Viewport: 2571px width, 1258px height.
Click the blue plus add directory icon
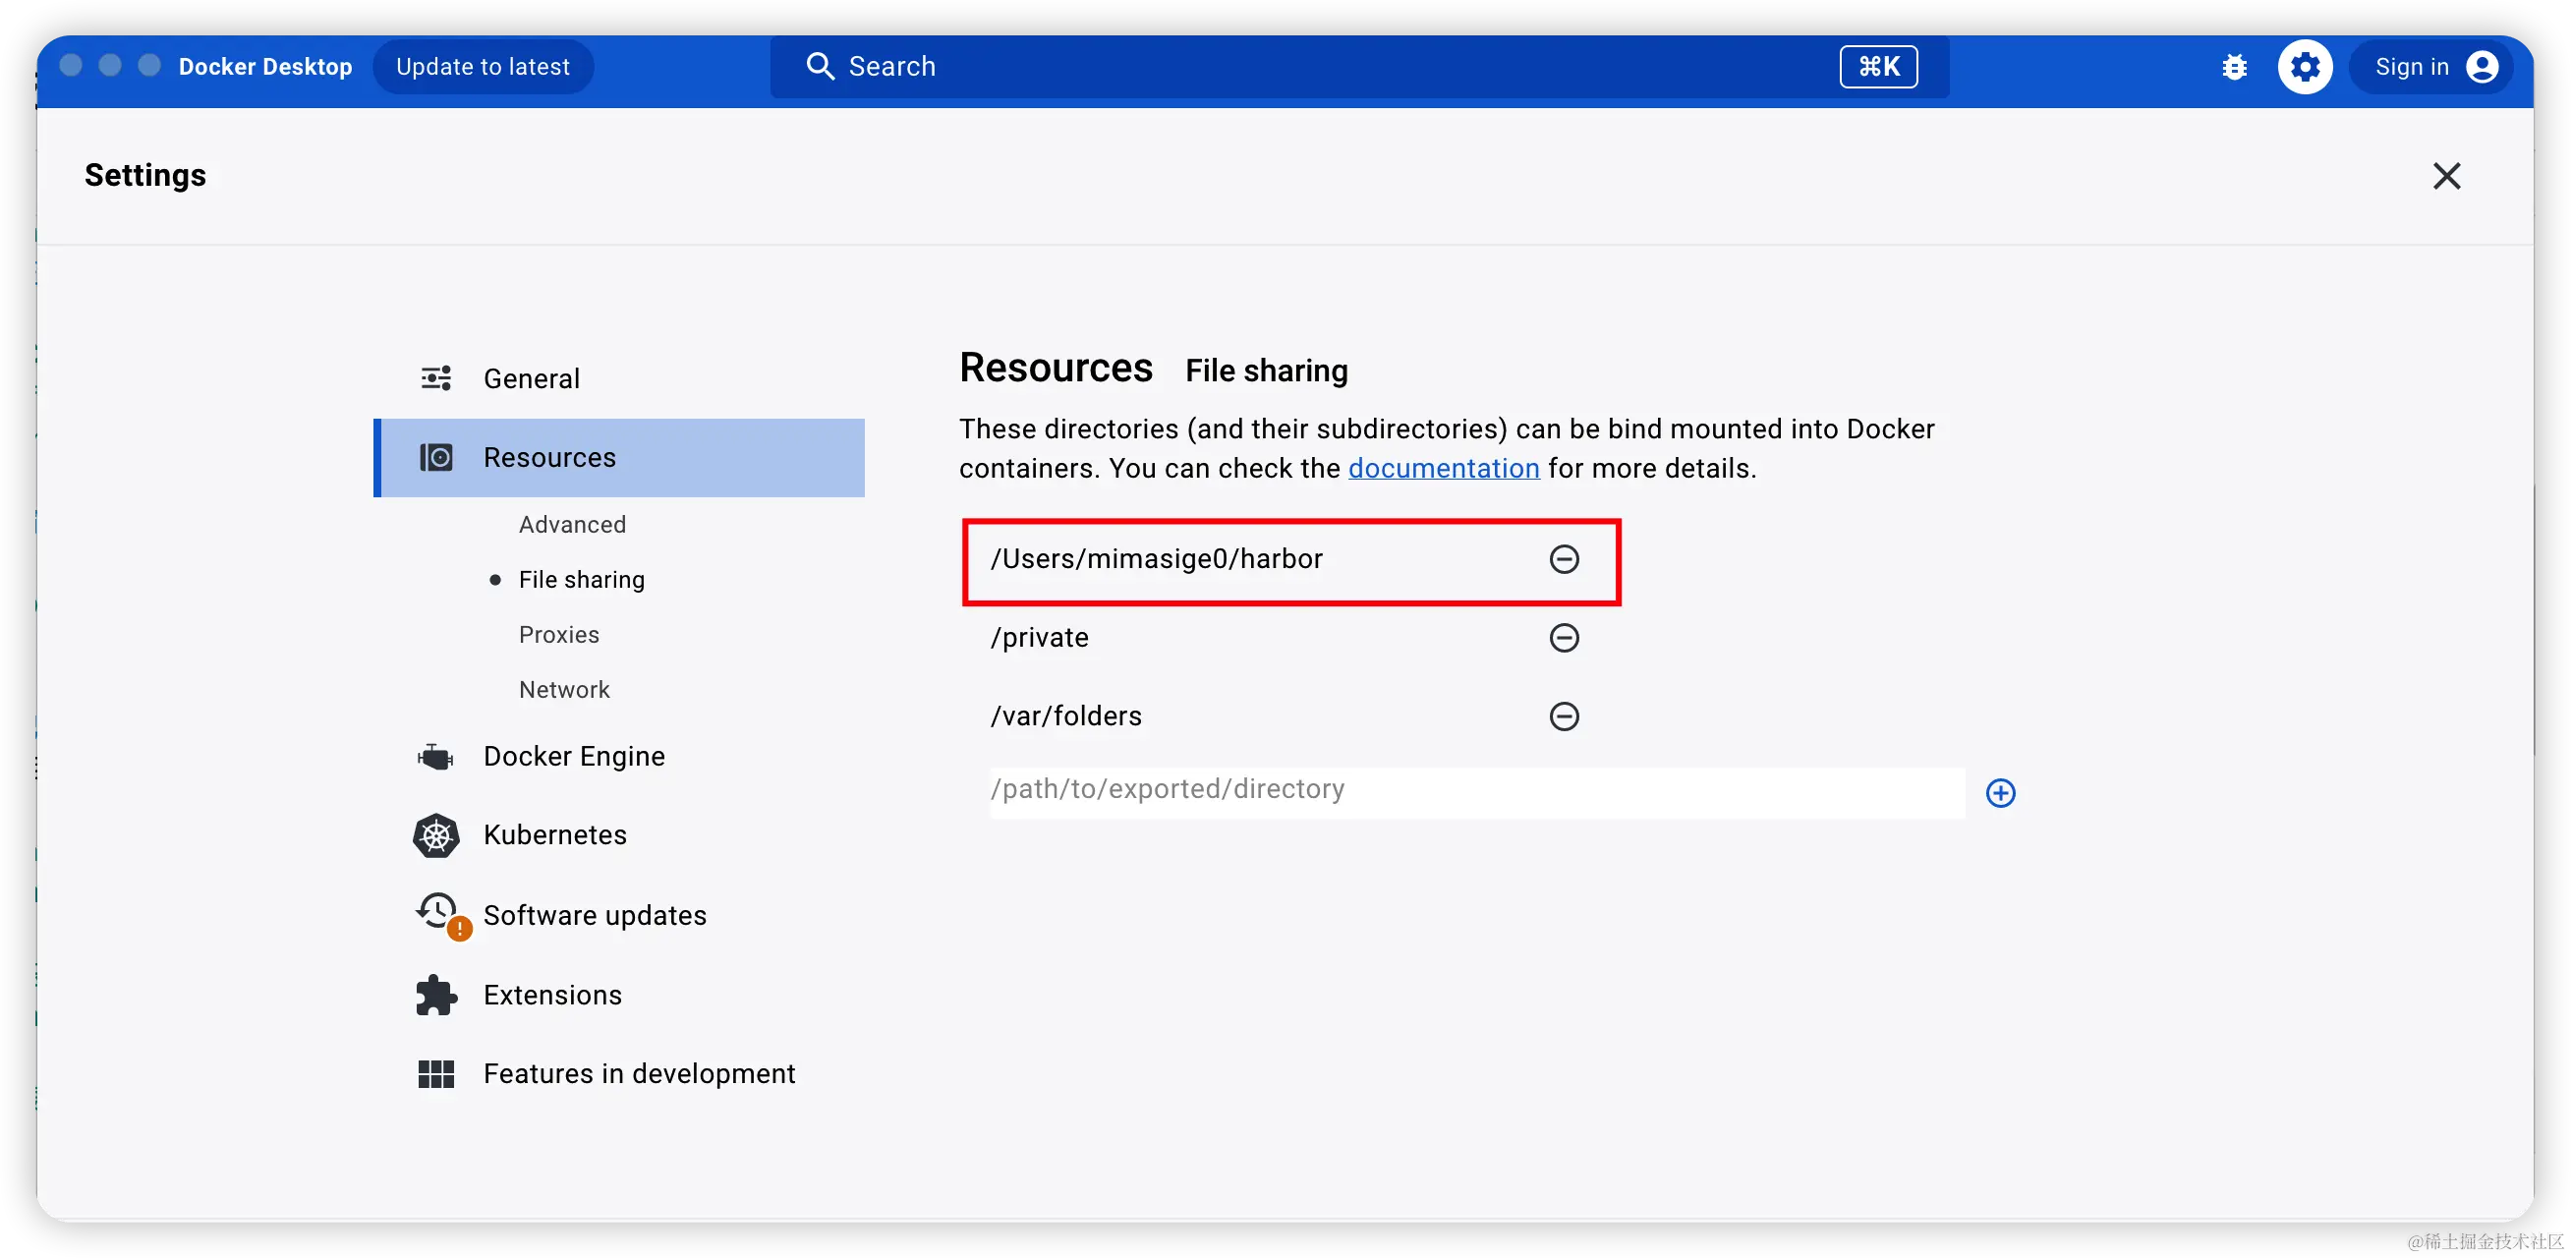coord(2000,793)
